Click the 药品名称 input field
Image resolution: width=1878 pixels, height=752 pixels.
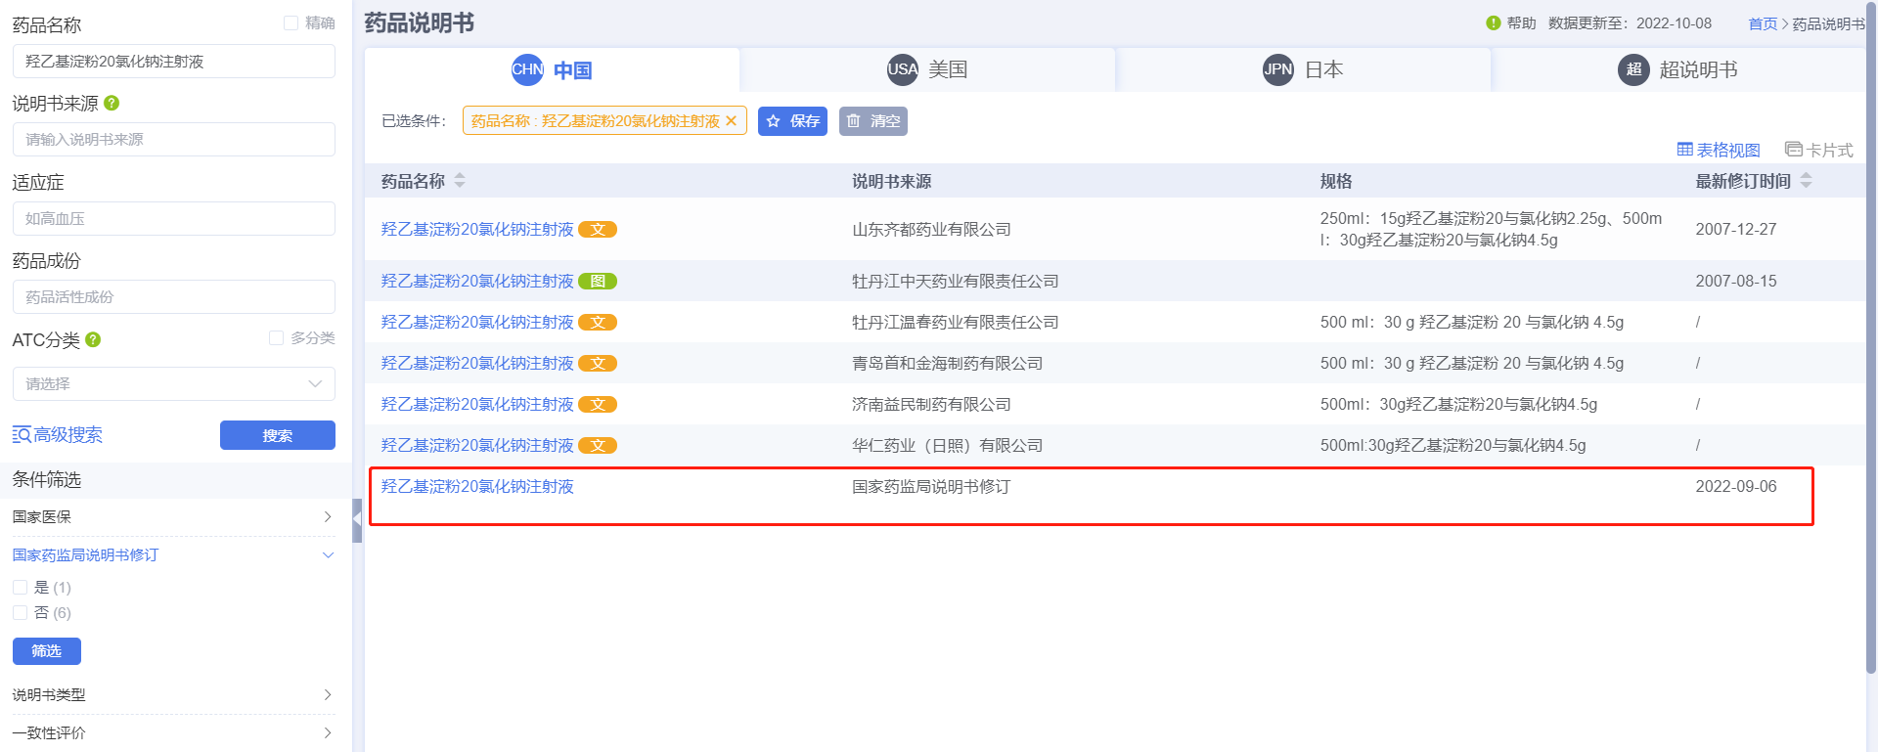tap(174, 61)
